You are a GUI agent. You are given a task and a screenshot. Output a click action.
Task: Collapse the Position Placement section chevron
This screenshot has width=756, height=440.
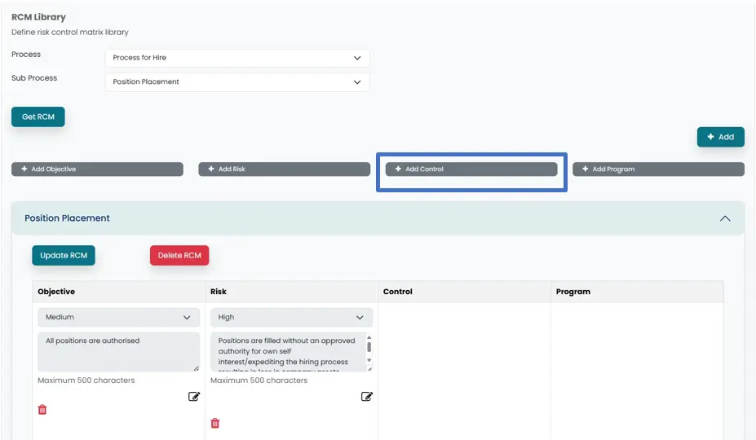pyautogui.click(x=725, y=218)
